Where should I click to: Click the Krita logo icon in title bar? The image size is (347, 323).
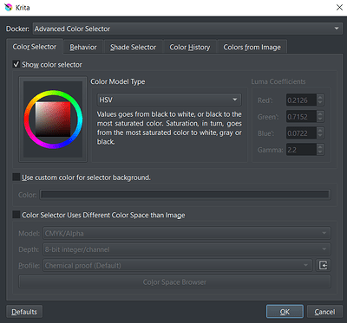point(9,8)
